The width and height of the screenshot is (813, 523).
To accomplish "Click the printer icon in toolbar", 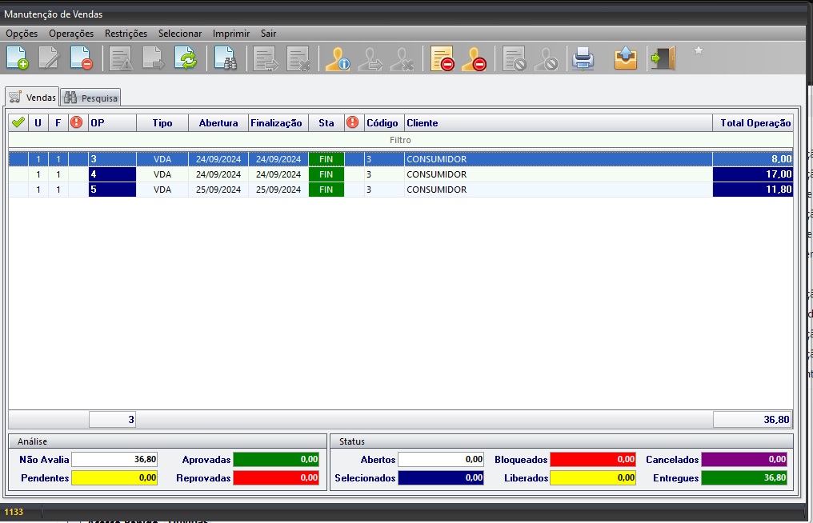I will (583, 58).
